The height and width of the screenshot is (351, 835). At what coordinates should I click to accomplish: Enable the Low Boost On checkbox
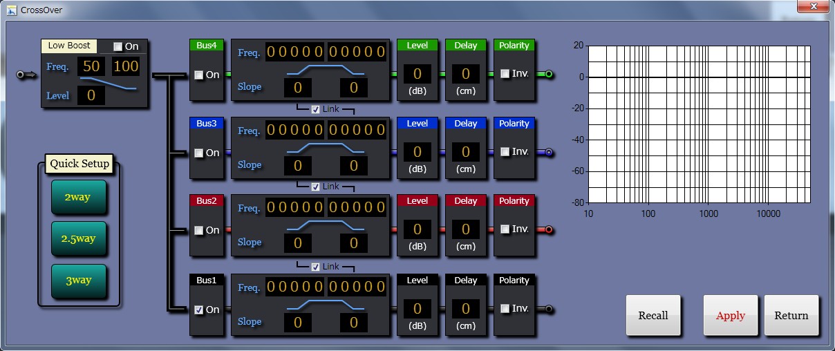coord(118,47)
